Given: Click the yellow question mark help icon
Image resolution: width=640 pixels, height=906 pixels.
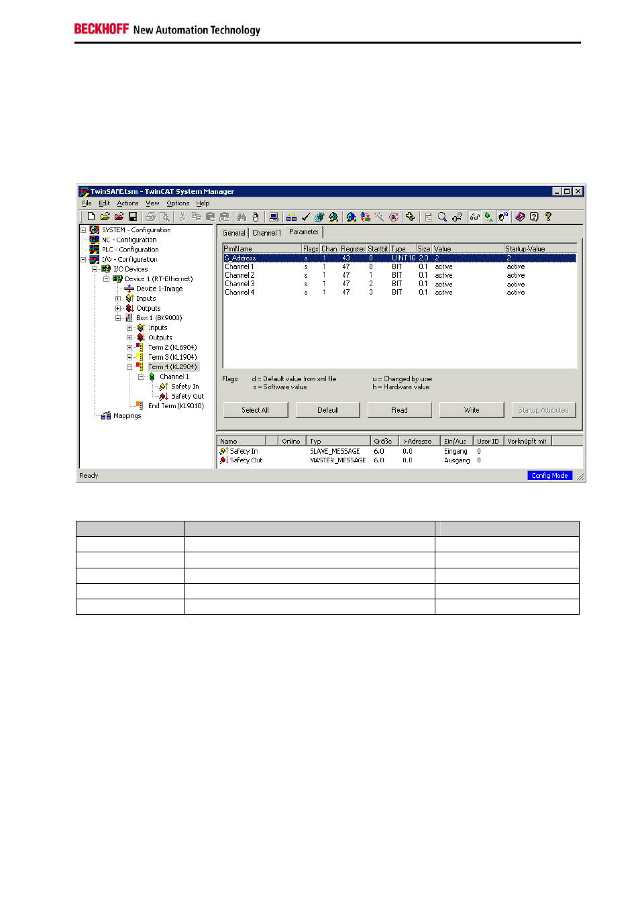Looking at the screenshot, I should (548, 217).
